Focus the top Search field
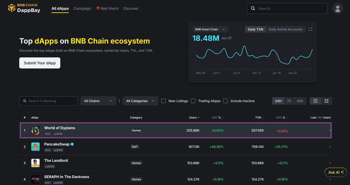350x185 pixels. tap(287, 8)
